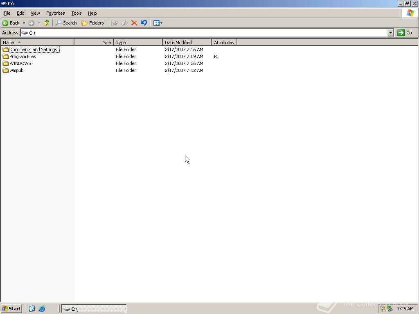Open the Start menu

click(x=11, y=309)
